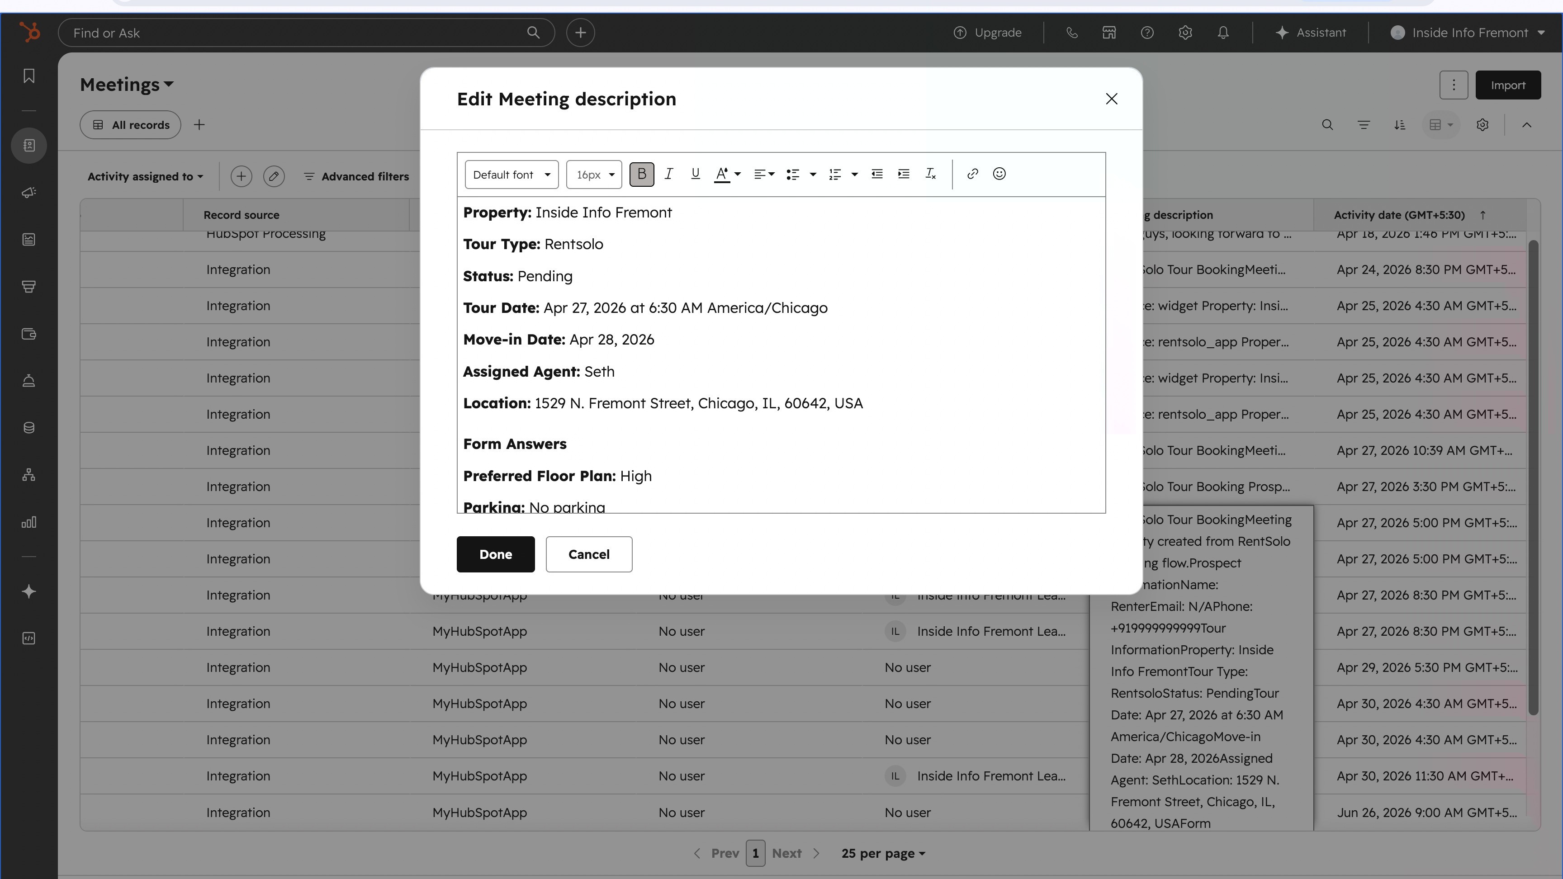Screen dimensions: 1563x879
Task: Open the notifications bell
Action: click(1222, 33)
